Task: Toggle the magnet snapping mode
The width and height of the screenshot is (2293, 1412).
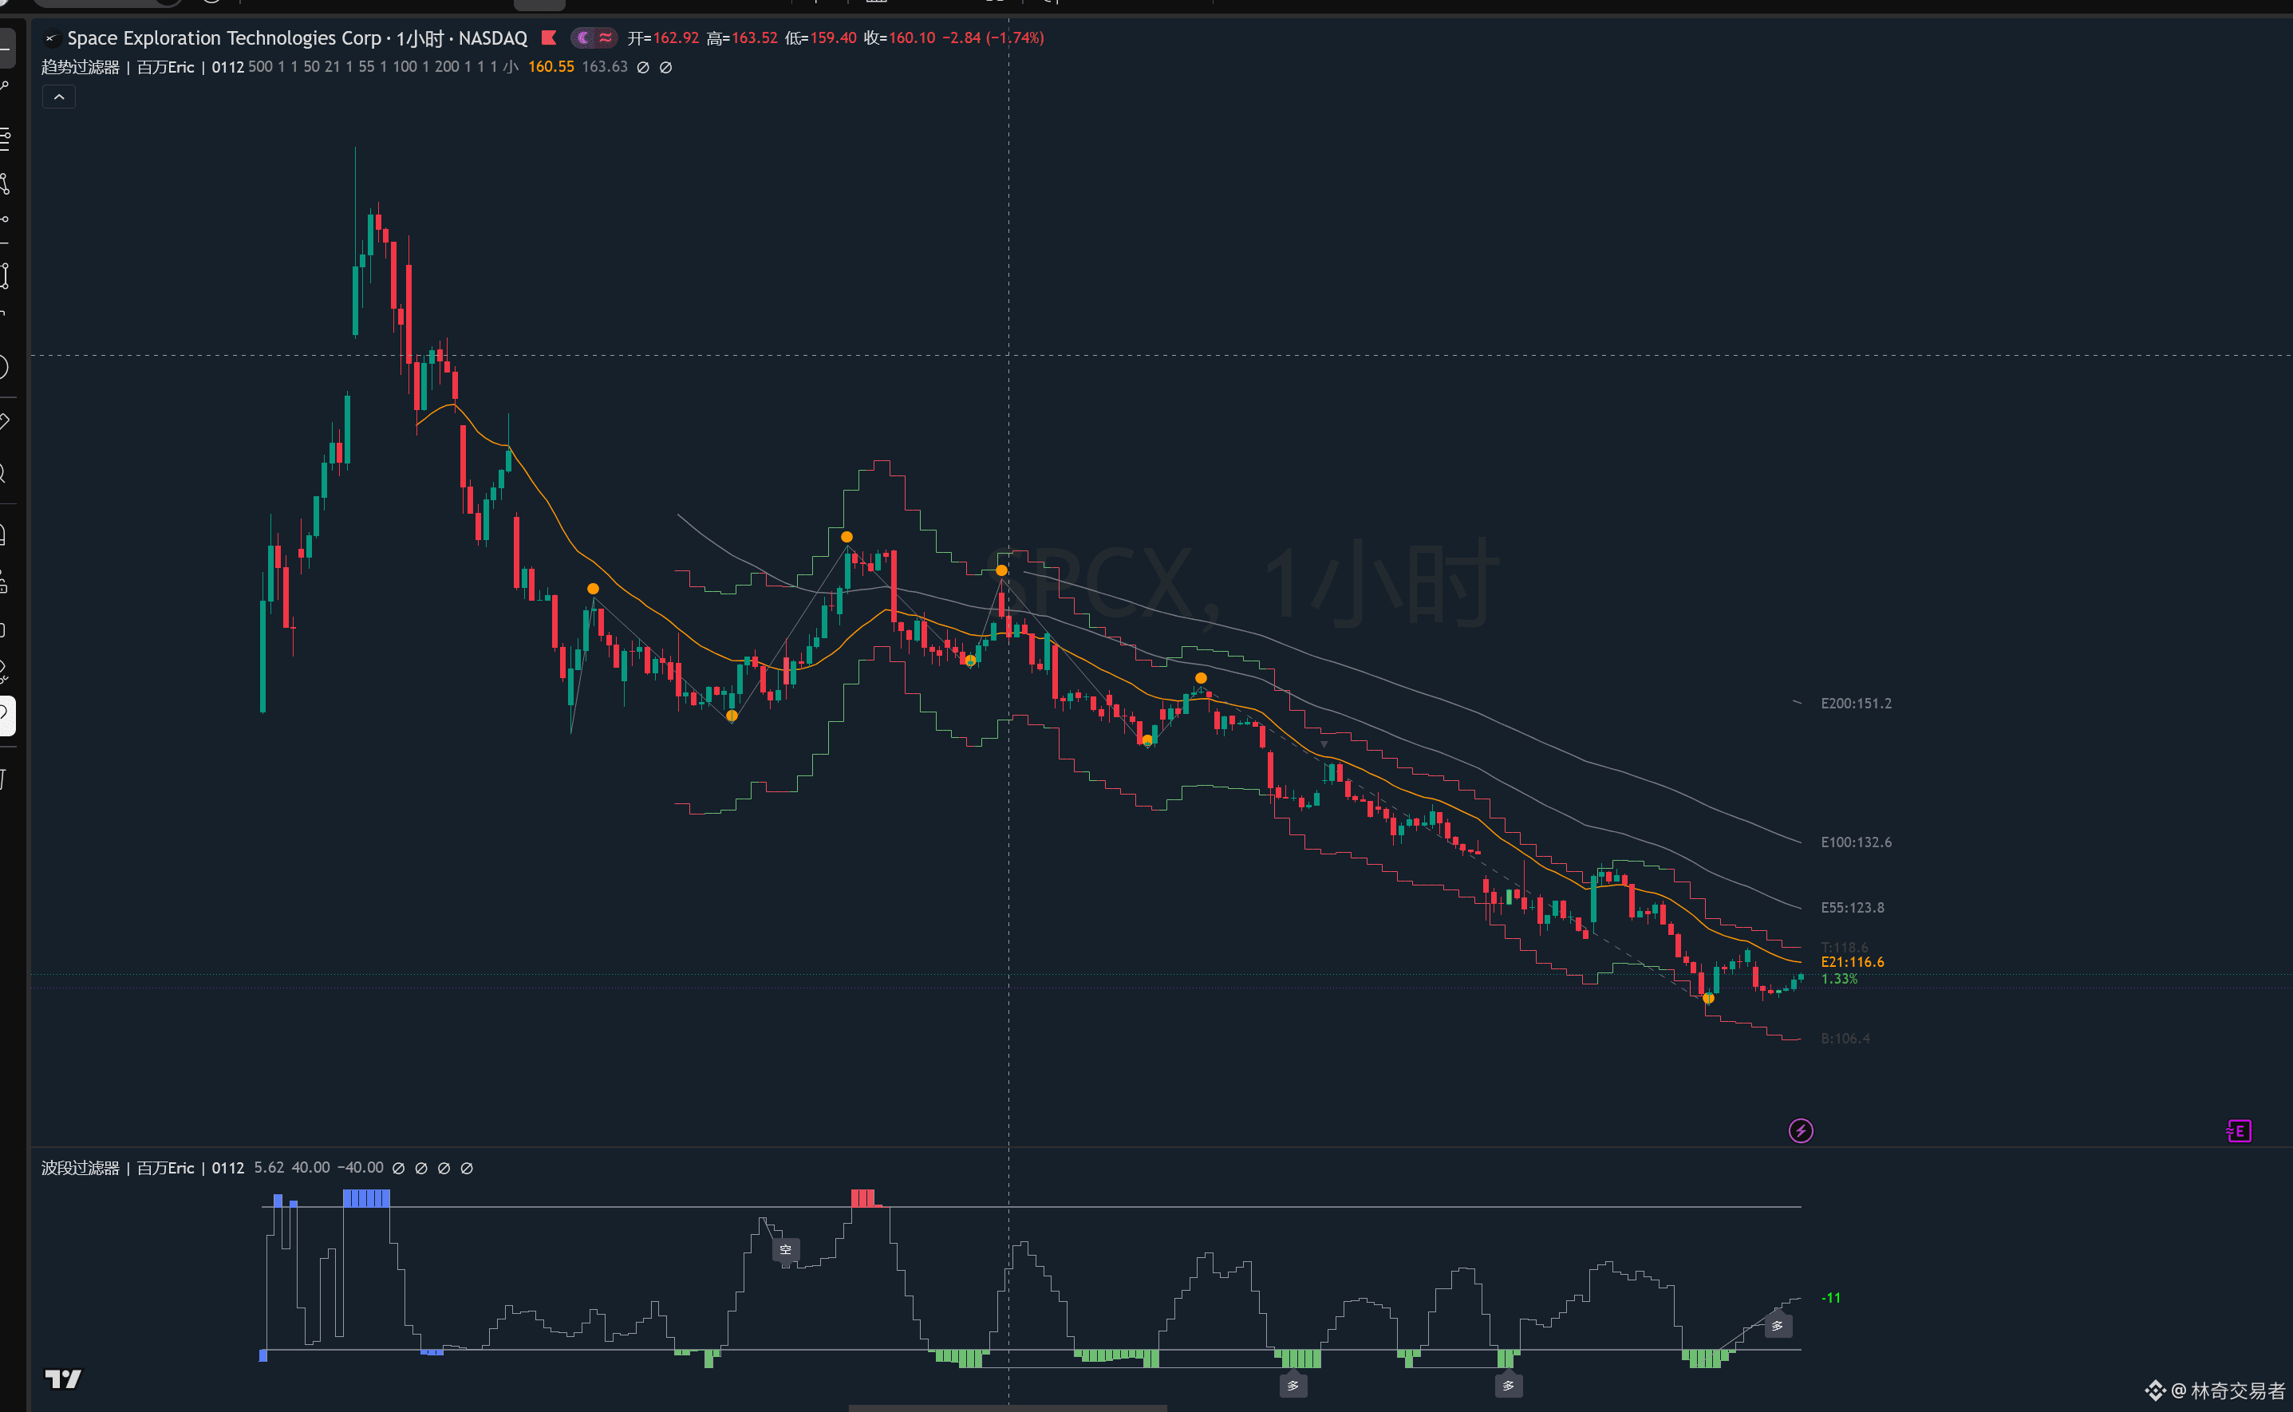Action: click(5, 534)
